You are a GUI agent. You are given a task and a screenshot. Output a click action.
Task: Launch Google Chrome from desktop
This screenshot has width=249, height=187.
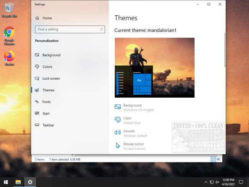9,36
